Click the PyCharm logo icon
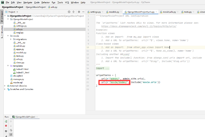The width and height of the screenshot is (205, 137). coord(2,2)
